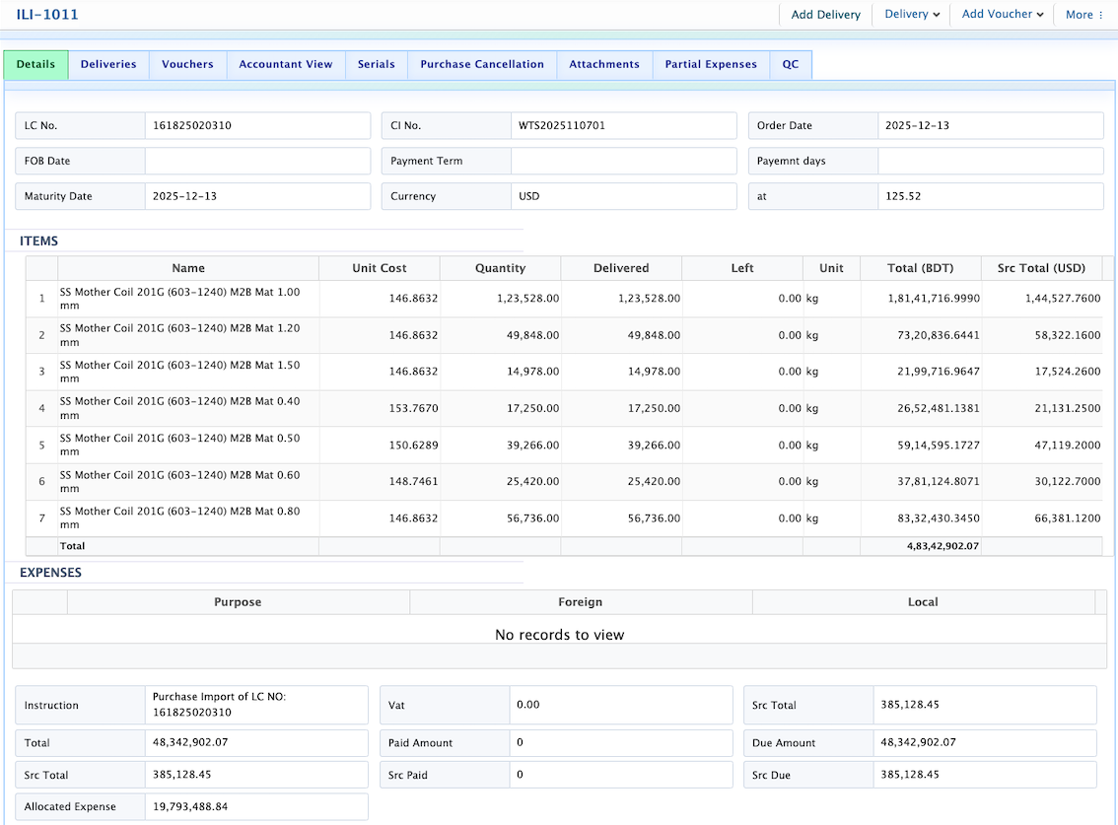Click quantity 25,420.00 in row 6

point(501,482)
